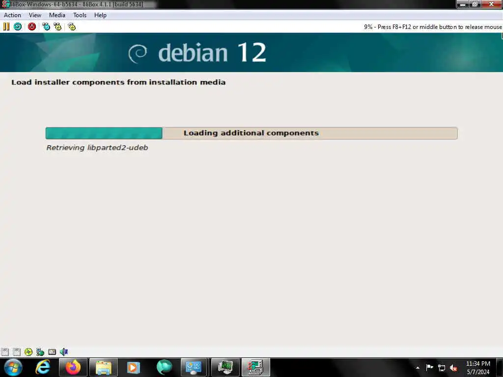
Task: Click the mouse release hint in status area
Action: (433, 27)
